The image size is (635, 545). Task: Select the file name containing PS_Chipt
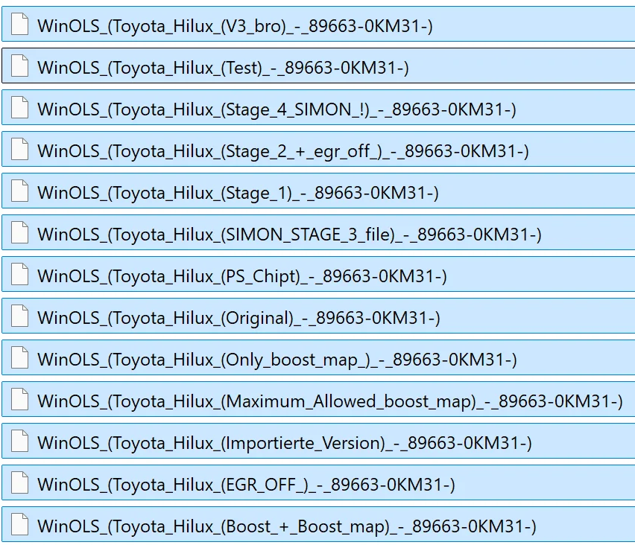(242, 276)
